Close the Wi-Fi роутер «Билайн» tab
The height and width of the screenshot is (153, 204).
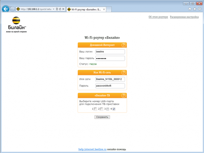(104, 9)
